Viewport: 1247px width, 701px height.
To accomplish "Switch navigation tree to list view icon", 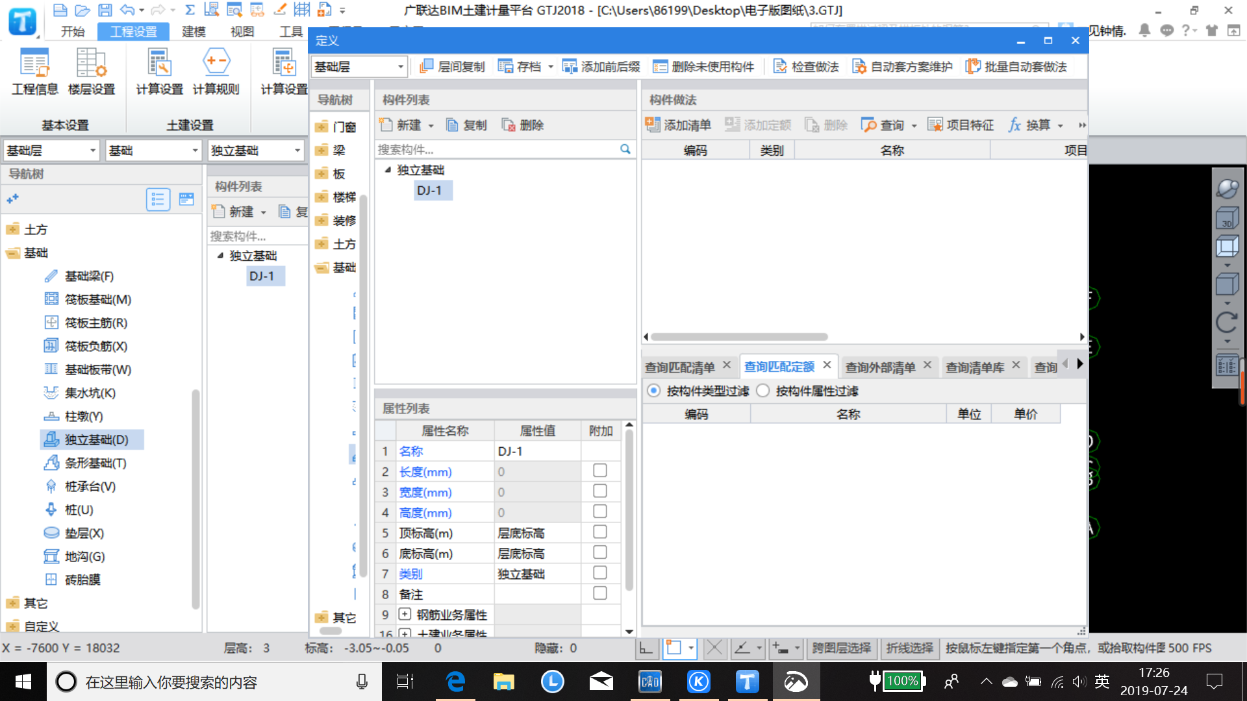I will click(x=158, y=199).
